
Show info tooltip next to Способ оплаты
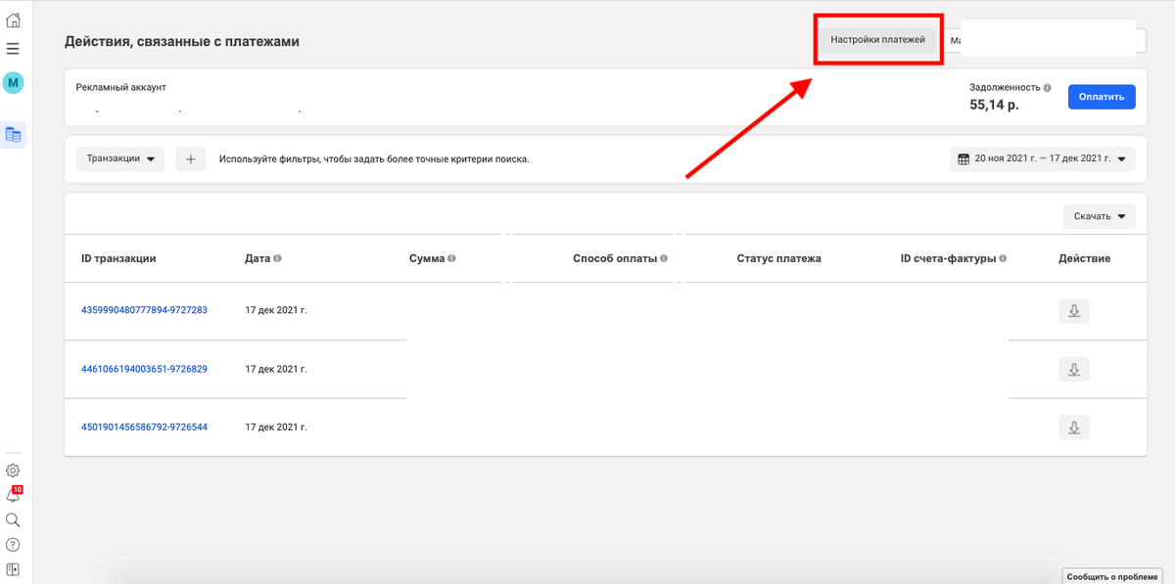[x=664, y=259]
